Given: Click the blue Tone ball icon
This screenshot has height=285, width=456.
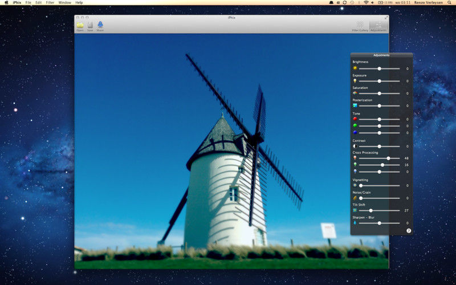Looking at the screenshot, I should pyautogui.click(x=355, y=132).
